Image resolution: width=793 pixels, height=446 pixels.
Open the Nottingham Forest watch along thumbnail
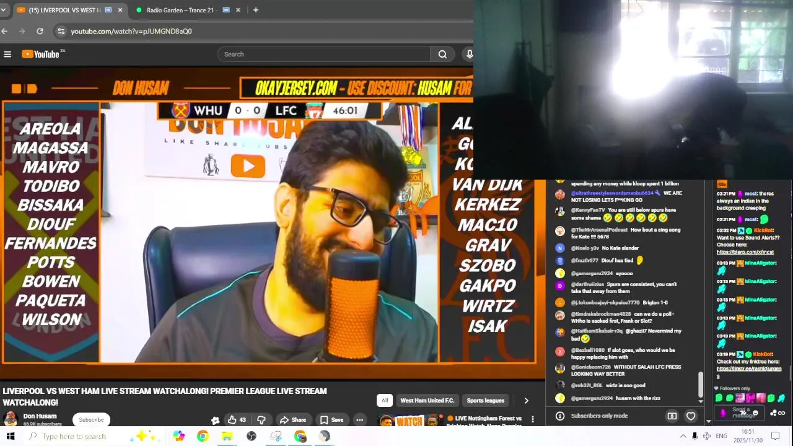(x=410, y=421)
